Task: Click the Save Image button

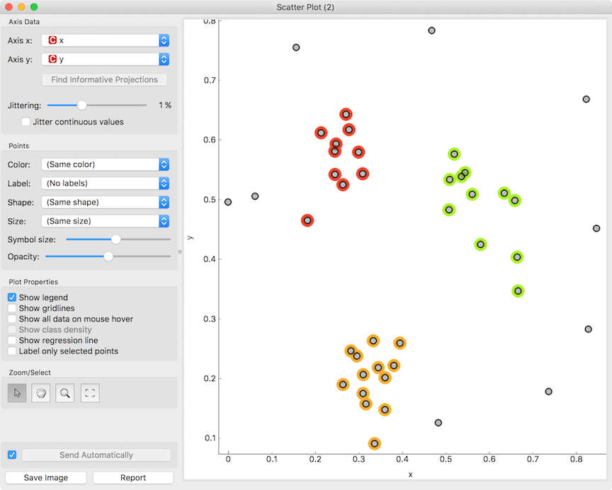Action: (45, 477)
